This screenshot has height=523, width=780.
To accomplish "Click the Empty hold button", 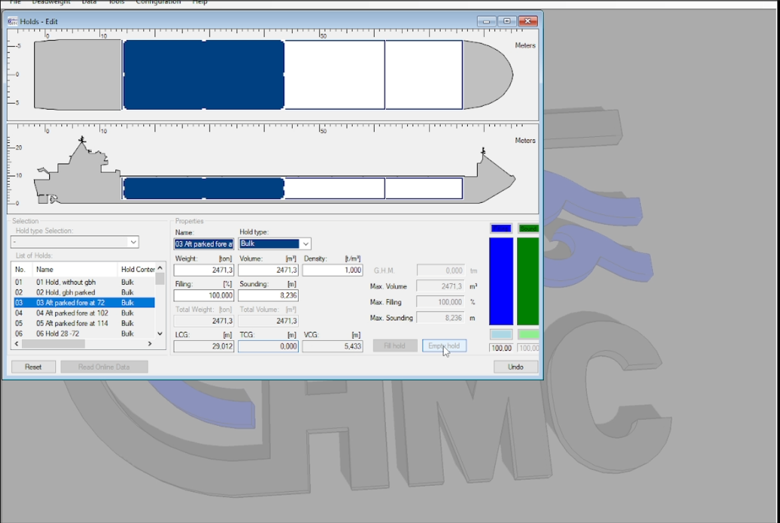I will (444, 345).
